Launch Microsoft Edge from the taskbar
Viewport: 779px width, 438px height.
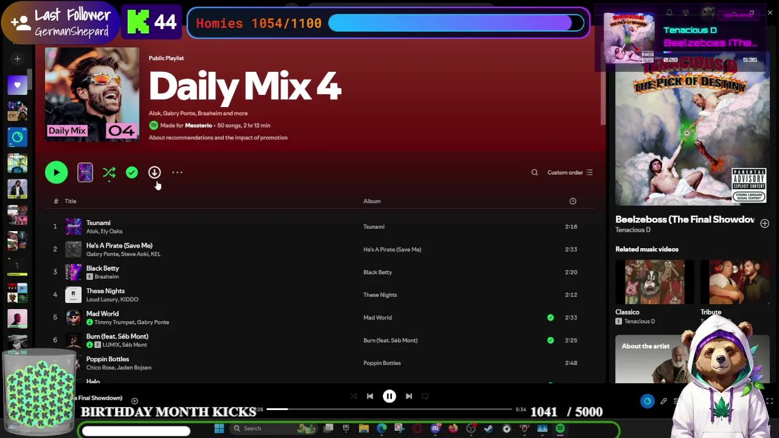[x=382, y=429]
